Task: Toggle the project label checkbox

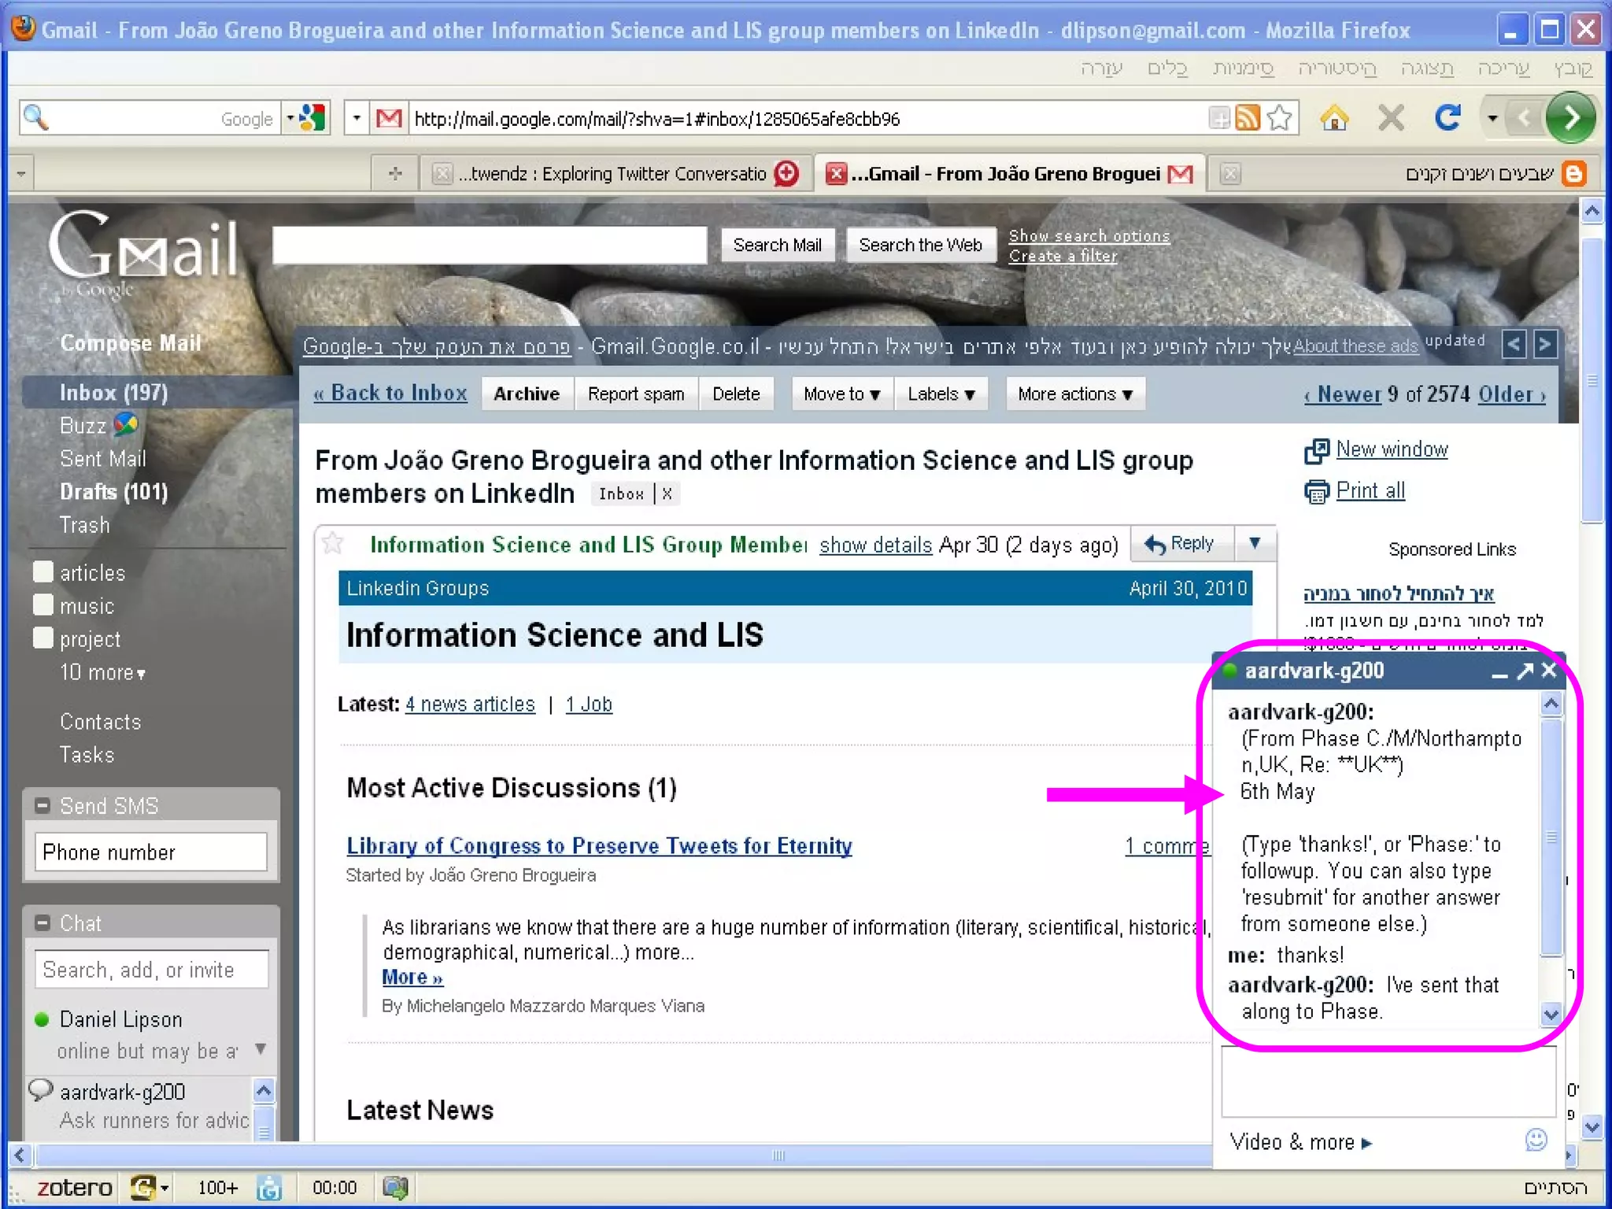Action: 43,638
